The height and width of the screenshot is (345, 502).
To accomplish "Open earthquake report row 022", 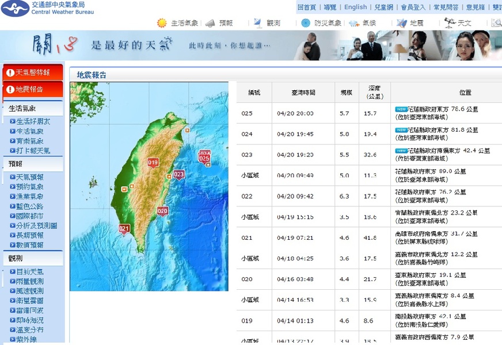I will point(368,196).
